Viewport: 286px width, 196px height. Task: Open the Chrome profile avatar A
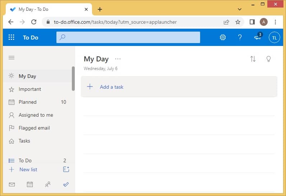click(264, 22)
